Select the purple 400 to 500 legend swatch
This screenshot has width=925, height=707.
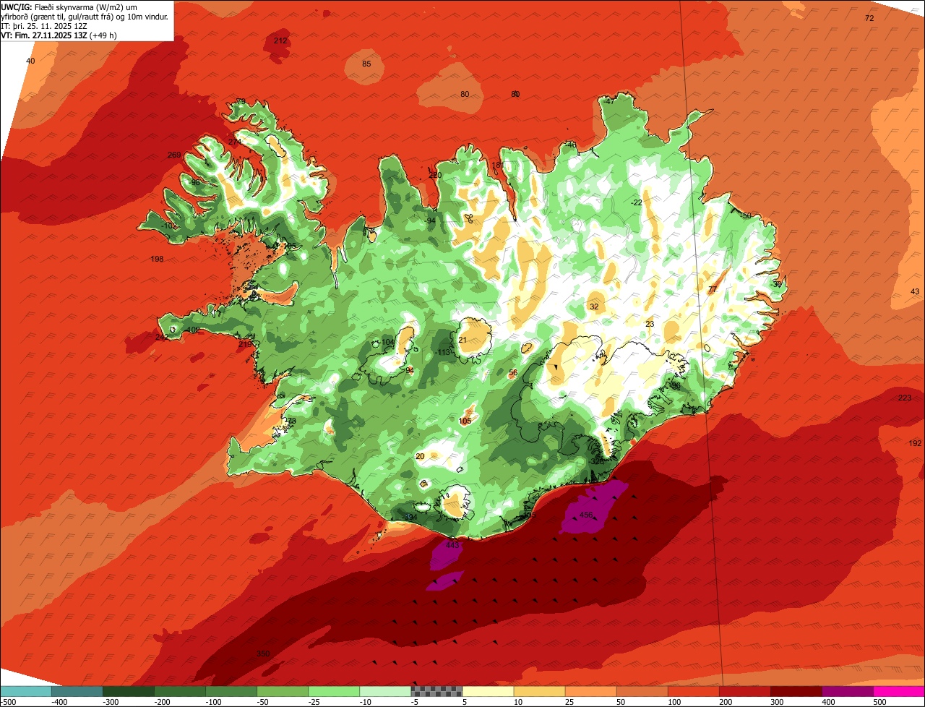(x=846, y=691)
